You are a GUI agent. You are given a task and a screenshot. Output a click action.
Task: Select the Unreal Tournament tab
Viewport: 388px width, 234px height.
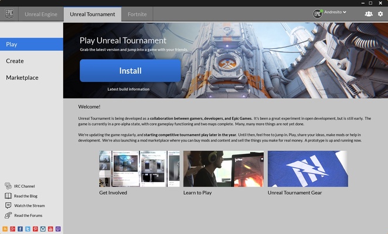[92, 14]
